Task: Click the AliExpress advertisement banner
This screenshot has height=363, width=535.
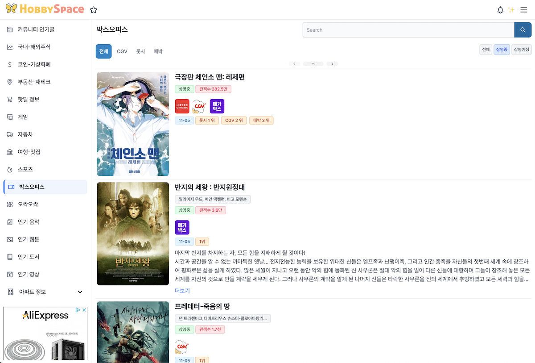Action: 45,334
